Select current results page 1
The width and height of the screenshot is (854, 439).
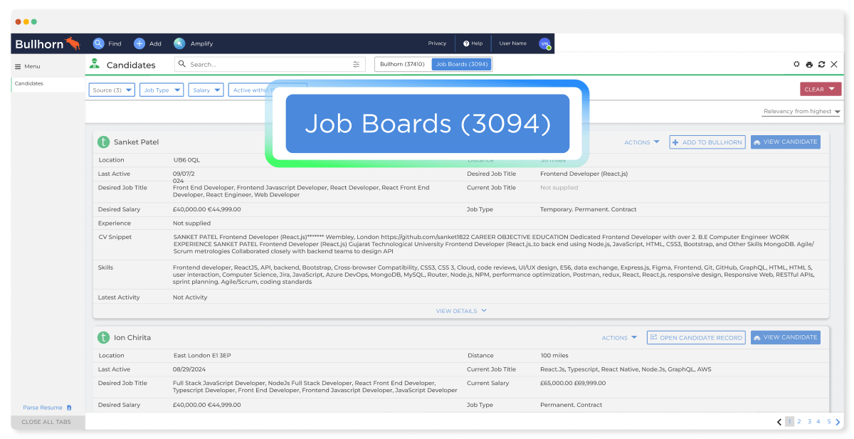pyautogui.click(x=789, y=422)
